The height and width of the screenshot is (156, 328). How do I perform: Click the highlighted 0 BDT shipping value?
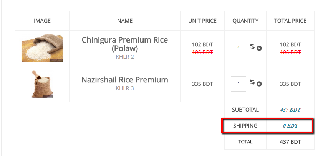point(290,126)
